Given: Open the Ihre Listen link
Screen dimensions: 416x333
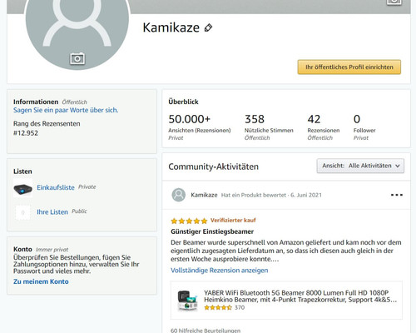Looking at the screenshot, I should [x=52, y=212].
